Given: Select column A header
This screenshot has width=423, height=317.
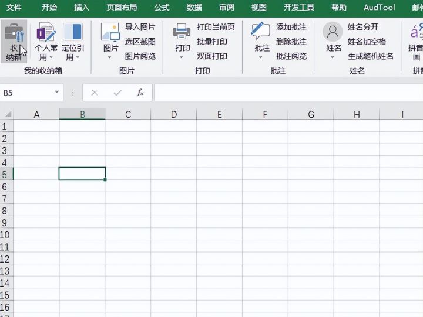Looking at the screenshot, I should [36, 114].
